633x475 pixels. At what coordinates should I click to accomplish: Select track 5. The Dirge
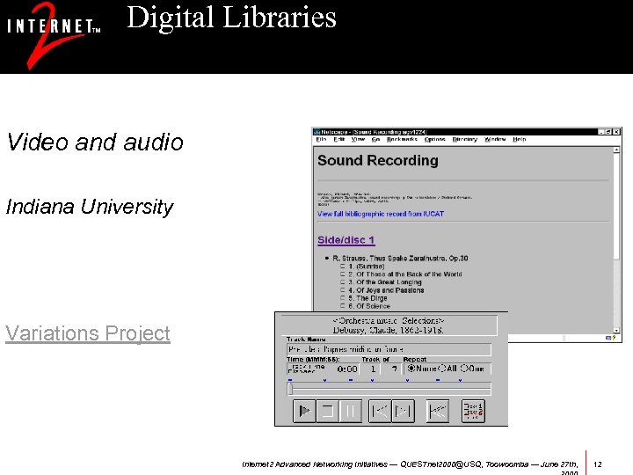coord(367,298)
